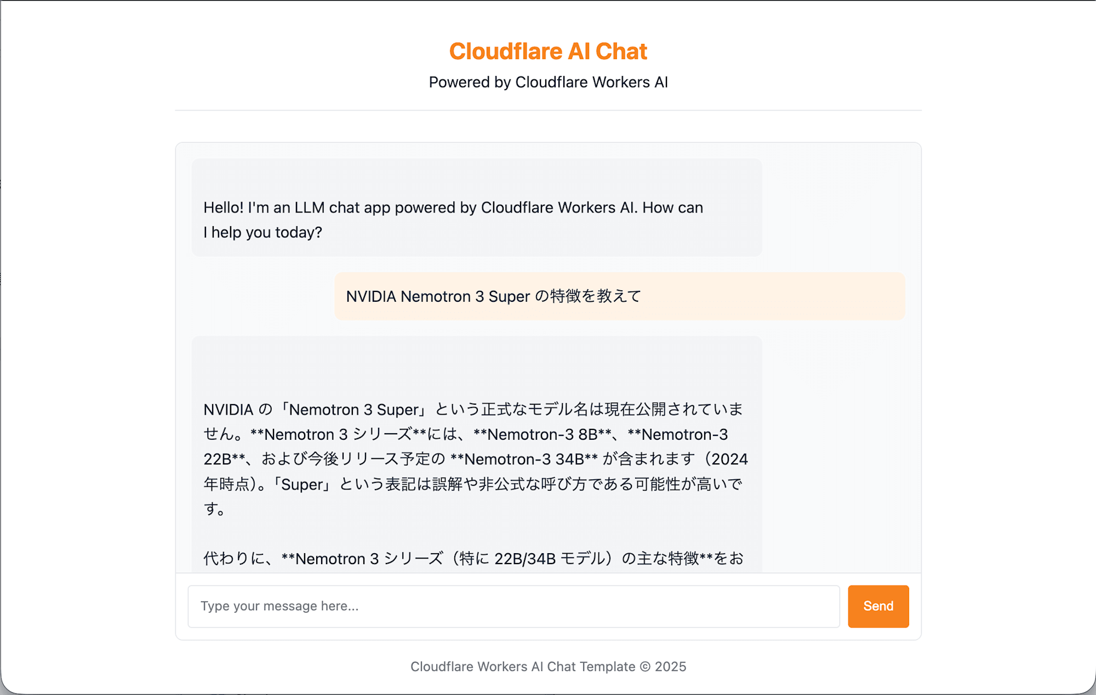Click the 'Cloudflare AI Chat' orange title

coord(548,51)
